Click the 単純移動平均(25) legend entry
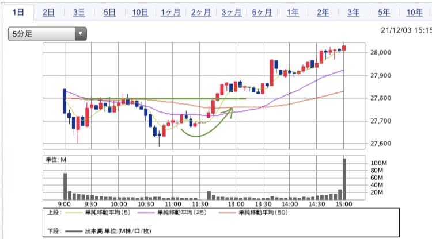This screenshot has width=432, height=239. pyautogui.click(x=182, y=213)
